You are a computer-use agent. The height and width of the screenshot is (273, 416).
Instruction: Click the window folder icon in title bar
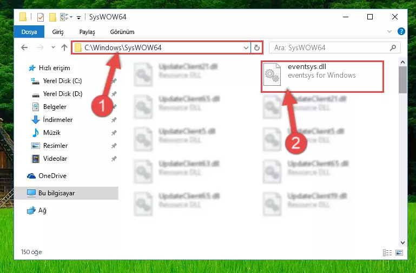click(x=23, y=17)
